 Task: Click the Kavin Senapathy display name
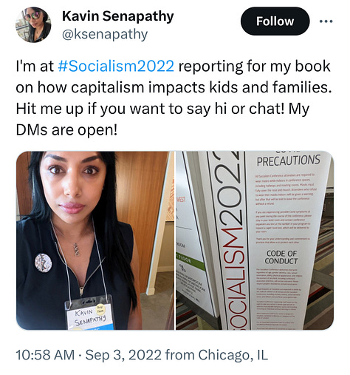[118, 16]
